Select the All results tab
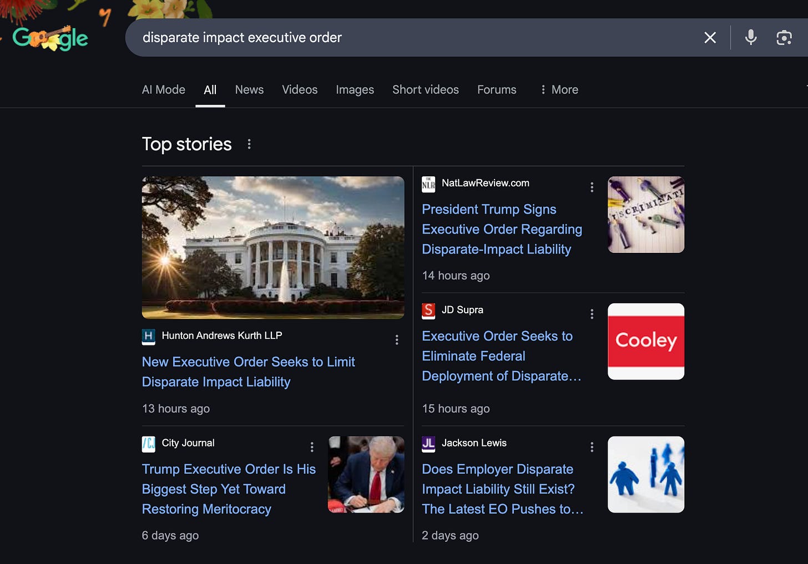This screenshot has height=564, width=808. [210, 90]
